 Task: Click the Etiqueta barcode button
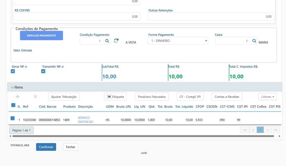click(115, 97)
